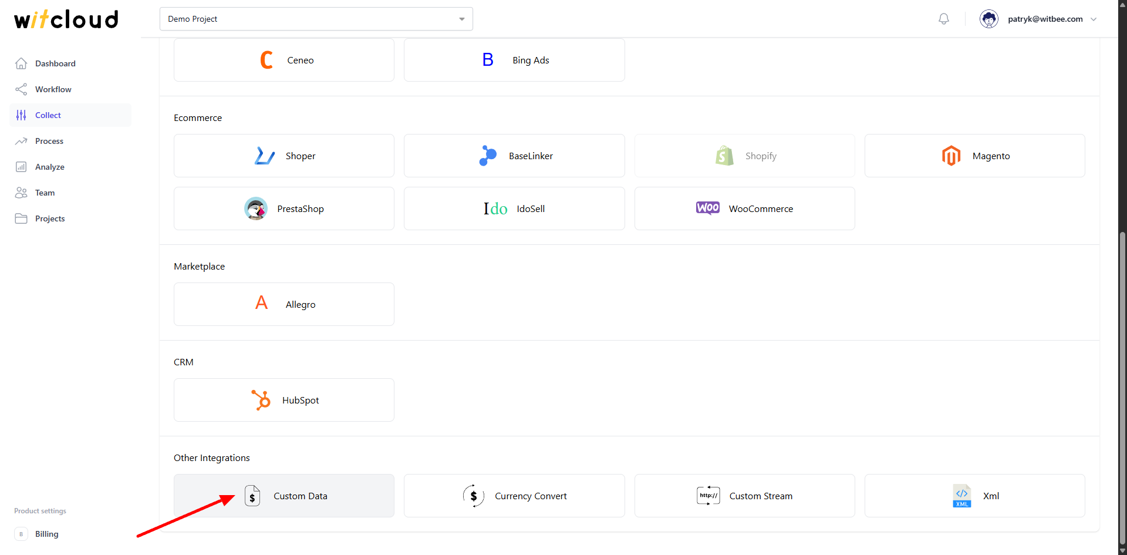
Task: Click the user avatar icon
Action: (989, 19)
